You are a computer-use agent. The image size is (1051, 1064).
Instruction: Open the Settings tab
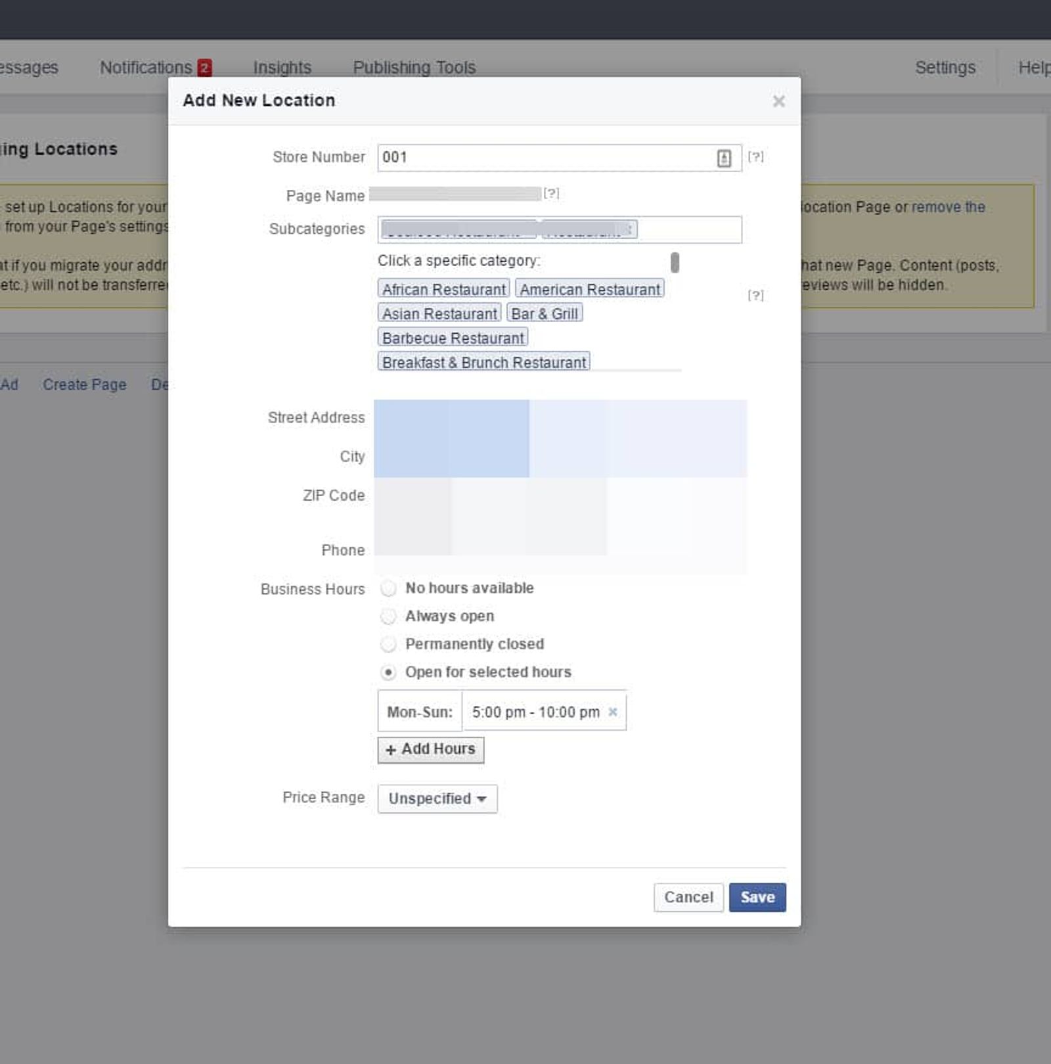(x=945, y=68)
